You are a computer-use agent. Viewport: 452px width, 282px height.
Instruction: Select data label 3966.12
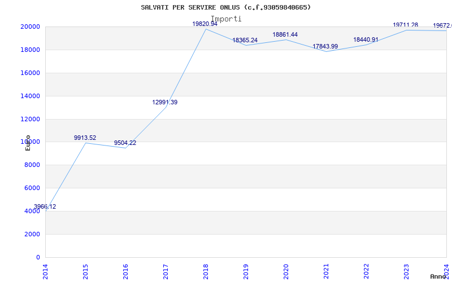pos(45,206)
